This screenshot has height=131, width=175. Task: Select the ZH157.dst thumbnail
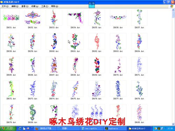tap(139, 18)
